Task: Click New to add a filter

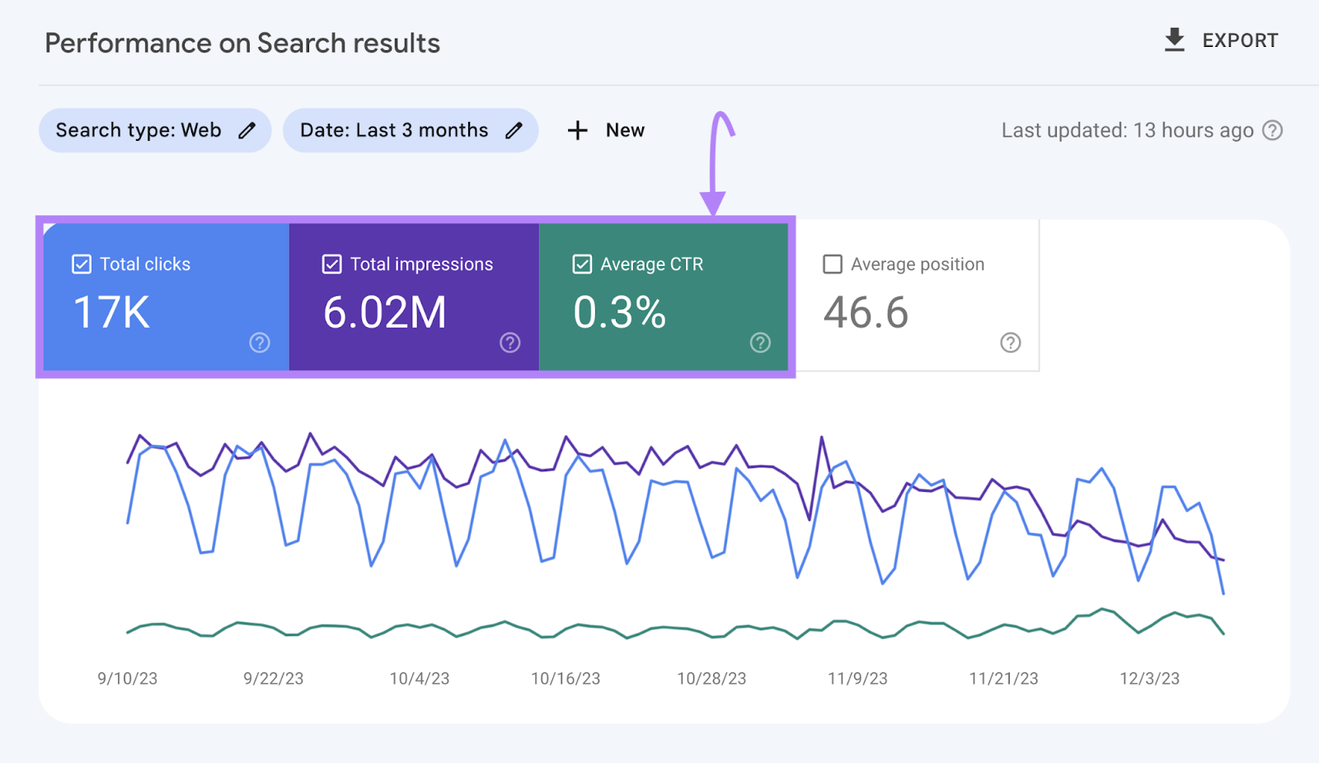Action: click(624, 129)
